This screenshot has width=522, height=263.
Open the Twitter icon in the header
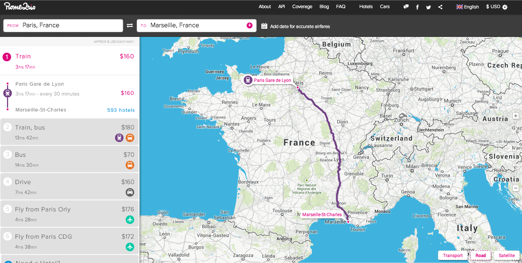click(428, 7)
